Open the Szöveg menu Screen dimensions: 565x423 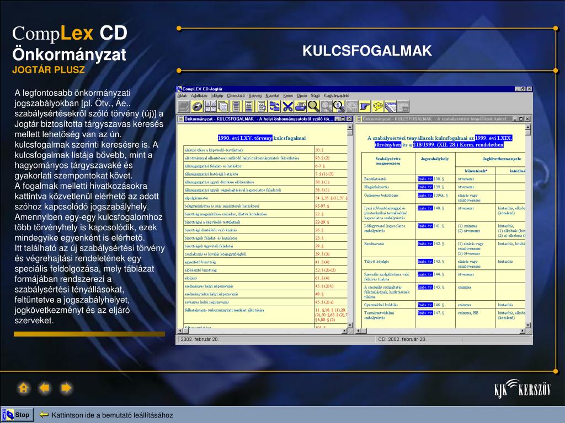point(255,96)
